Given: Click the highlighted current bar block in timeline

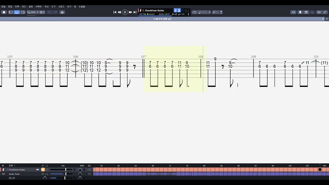Looking at the screenshot, I should [x=320, y=170].
